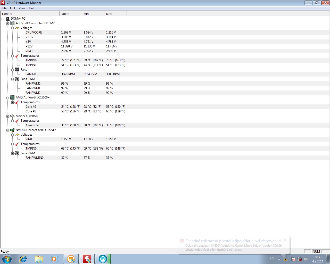The width and height of the screenshot is (330, 264).
Task: Collapse the Fans PWM node under ASUSTeK
Action: 13,79
